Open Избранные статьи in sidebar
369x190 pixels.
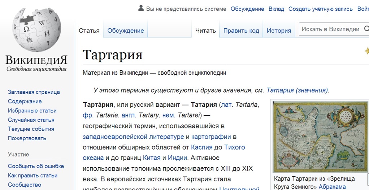[32, 111]
